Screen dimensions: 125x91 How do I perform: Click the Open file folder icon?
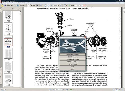pos(2,6)
